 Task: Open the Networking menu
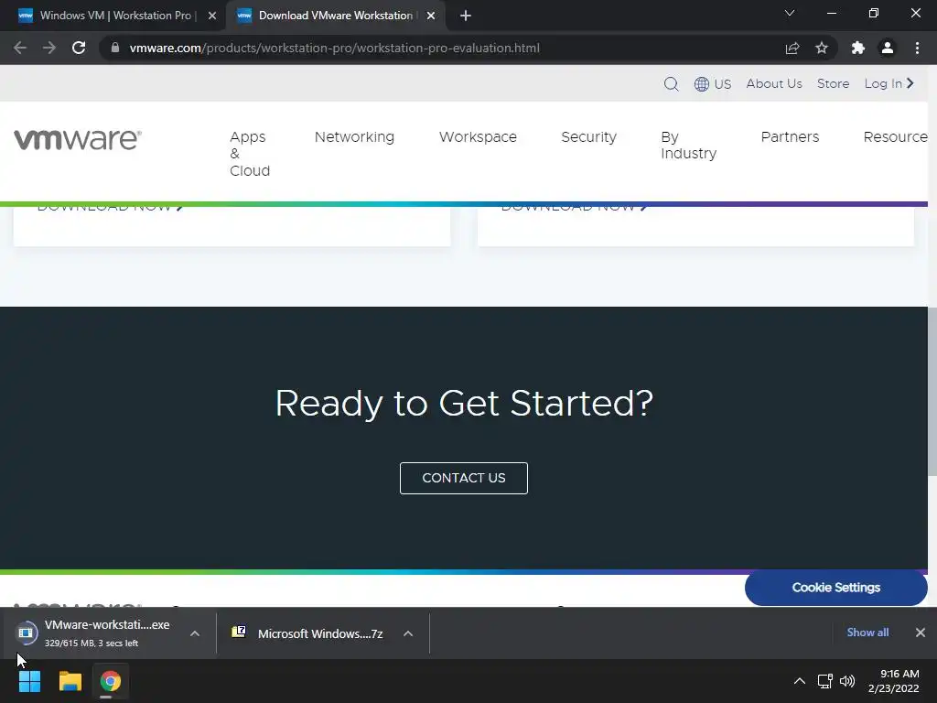click(354, 137)
